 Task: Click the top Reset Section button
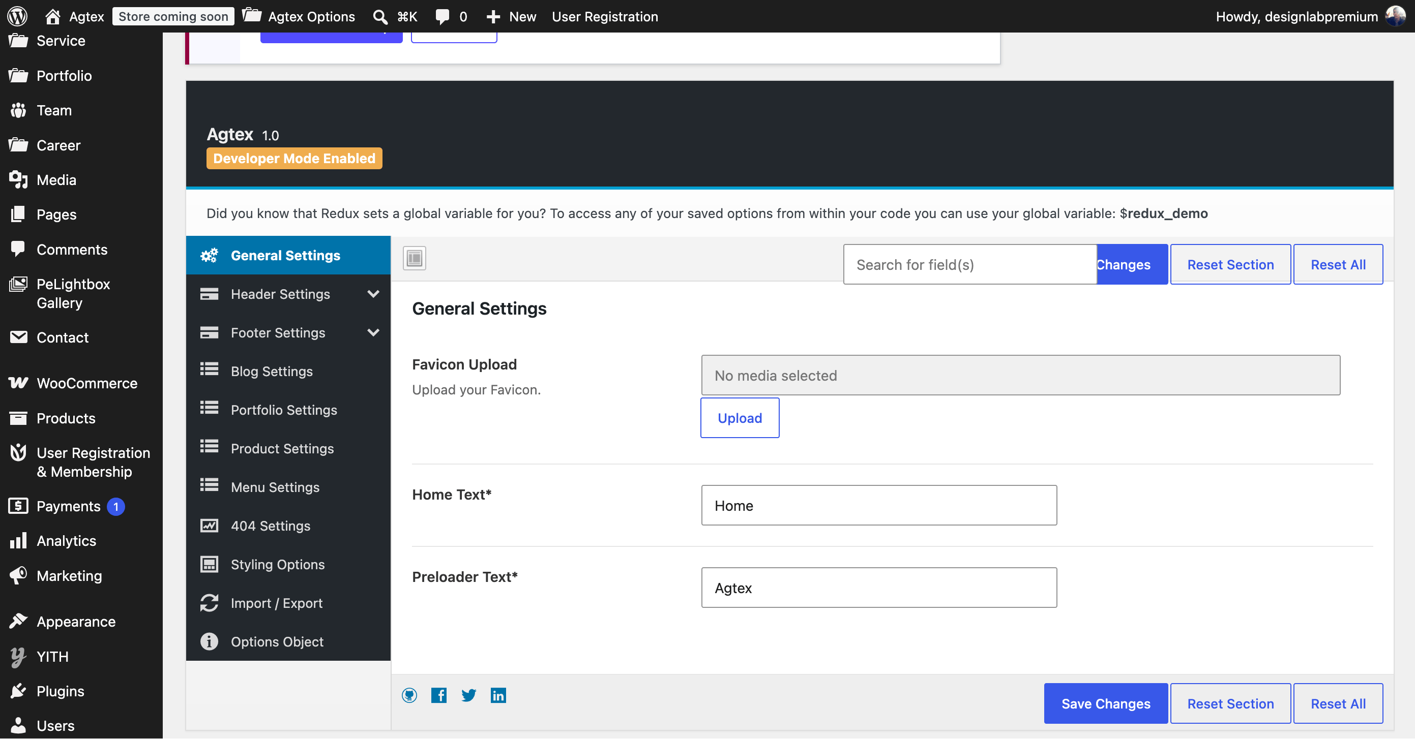(1230, 264)
